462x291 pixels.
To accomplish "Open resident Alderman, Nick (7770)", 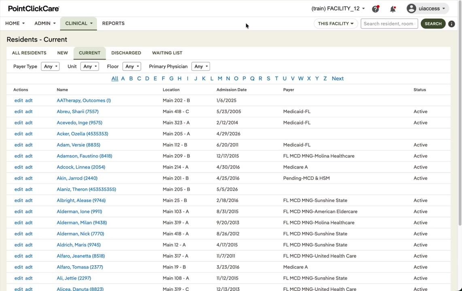I will click(x=81, y=234).
